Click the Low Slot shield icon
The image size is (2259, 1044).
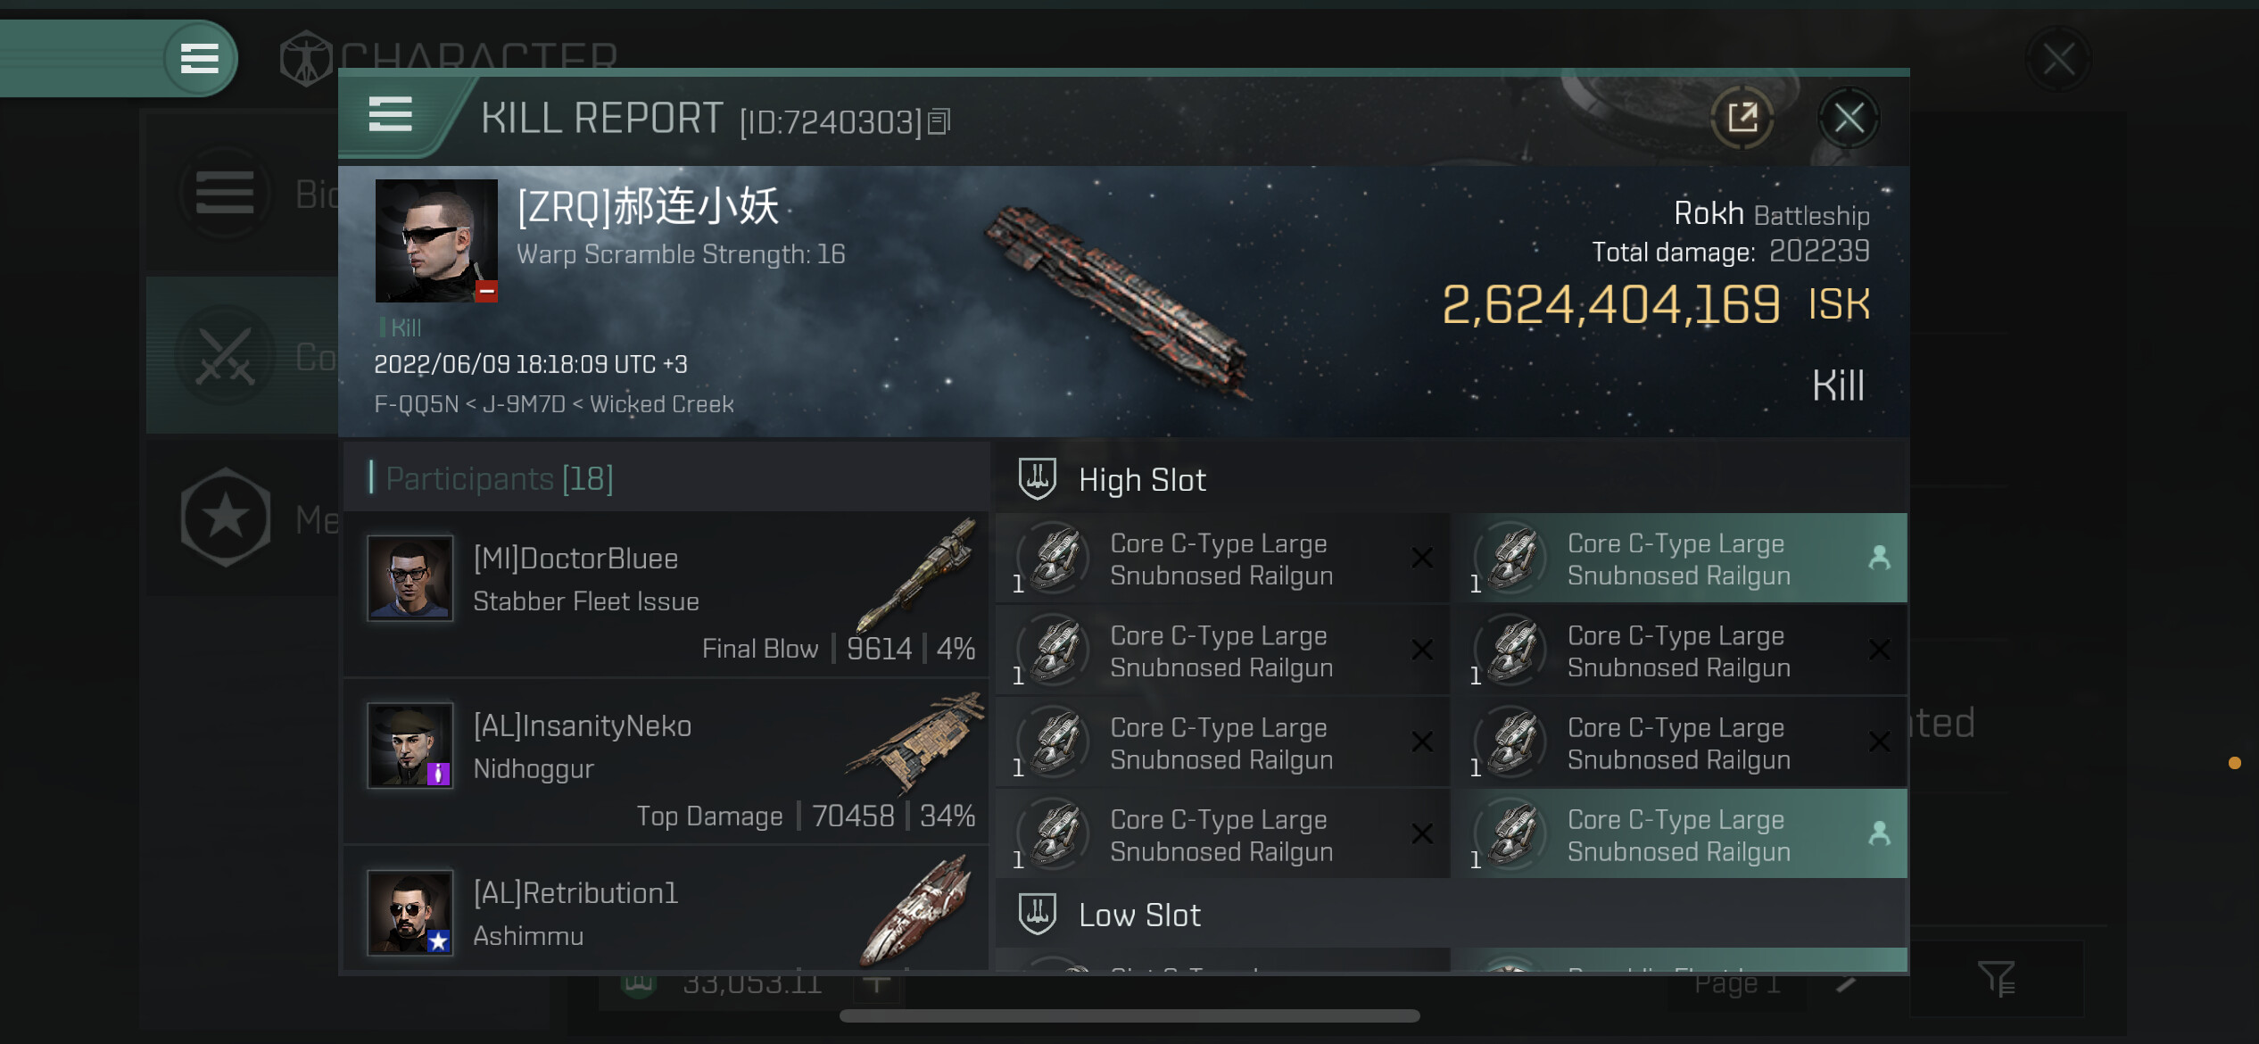[x=1037, y=915]
